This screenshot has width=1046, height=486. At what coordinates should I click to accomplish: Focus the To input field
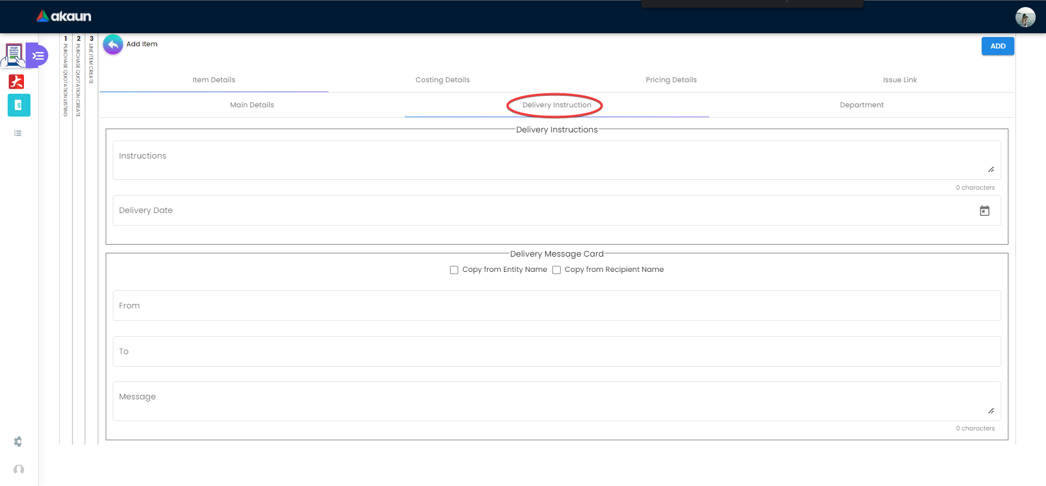coord(557,351)
